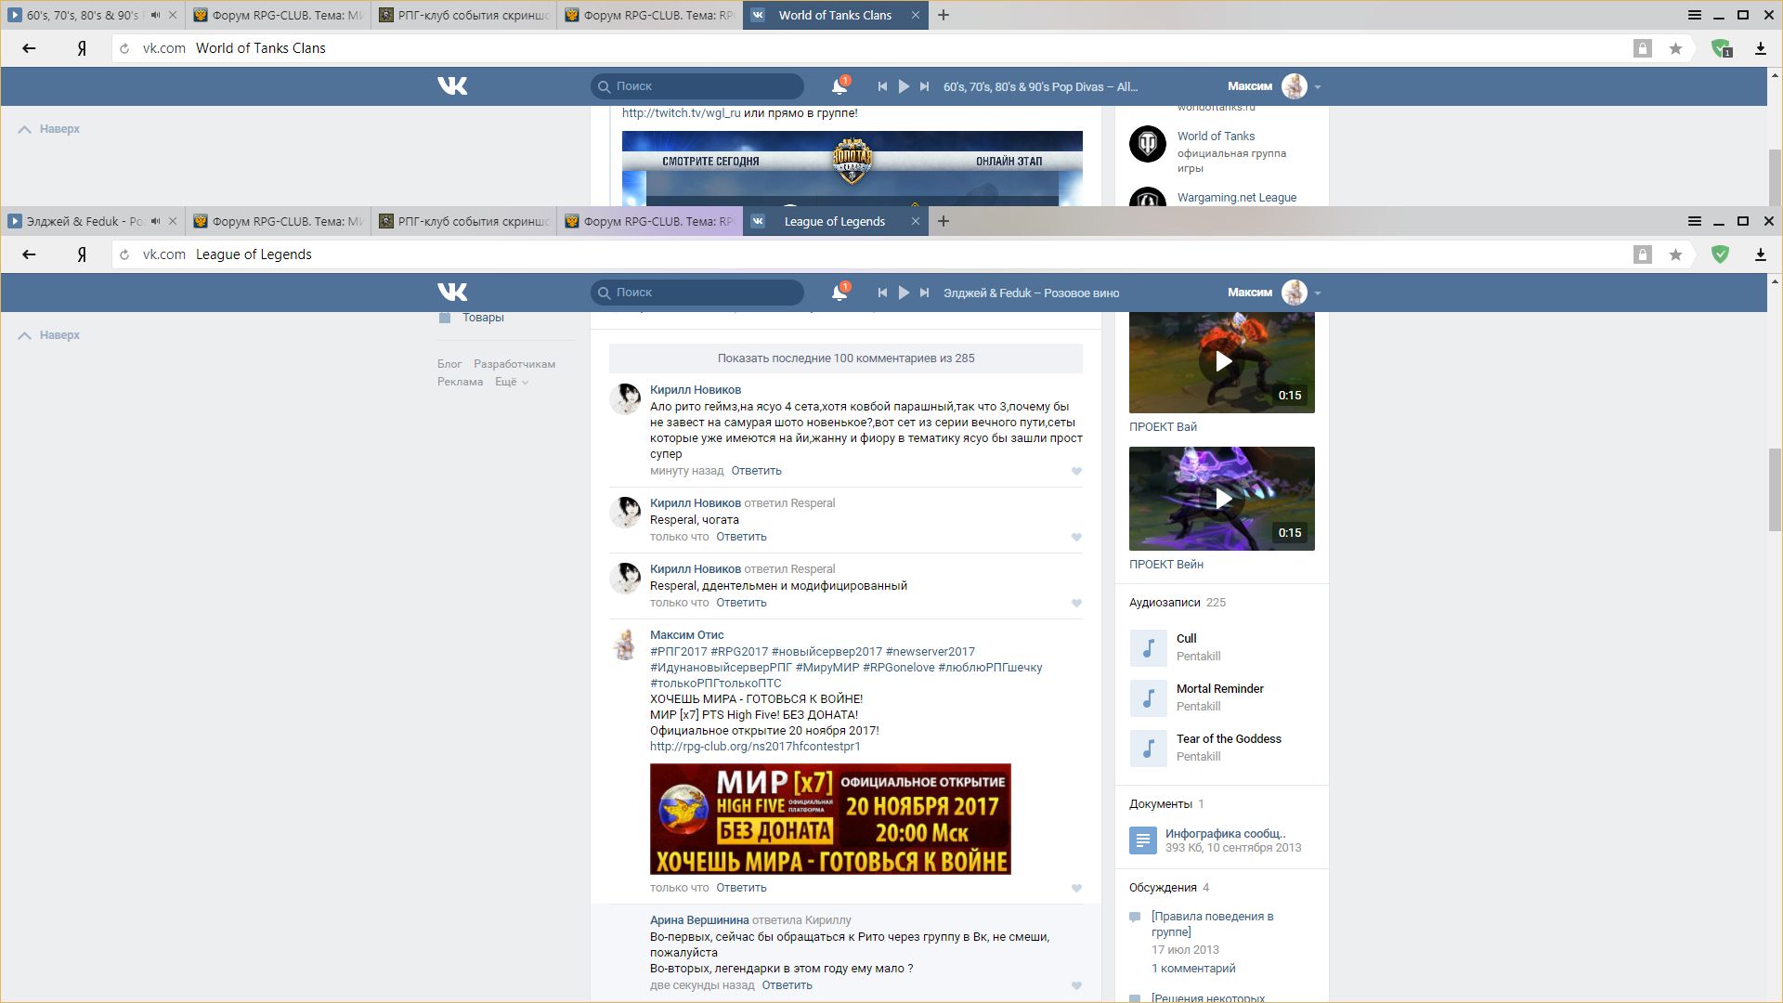This screenshot has height=1003, width=1783.
Task: Reload League of Legends page
Action: tap(124, 254)
